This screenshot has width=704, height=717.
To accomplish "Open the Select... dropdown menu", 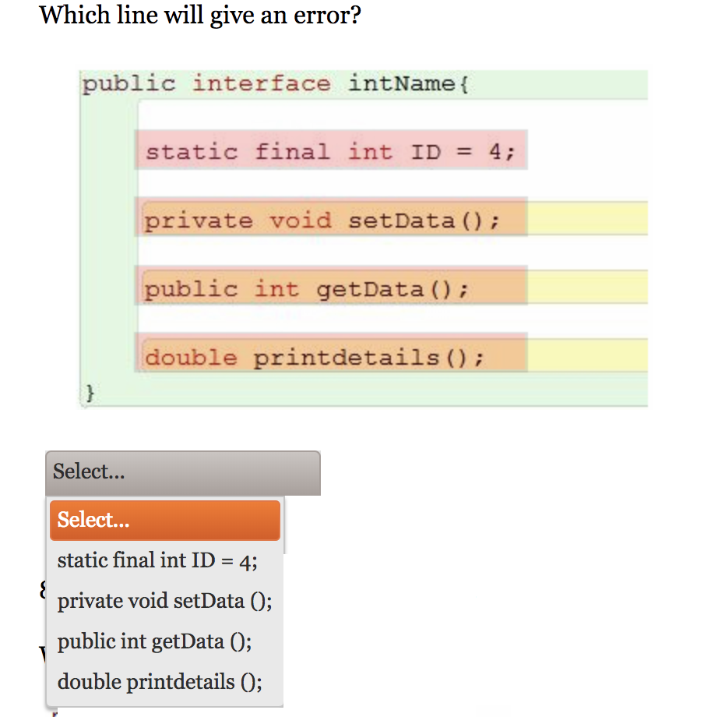I will 183,472.
